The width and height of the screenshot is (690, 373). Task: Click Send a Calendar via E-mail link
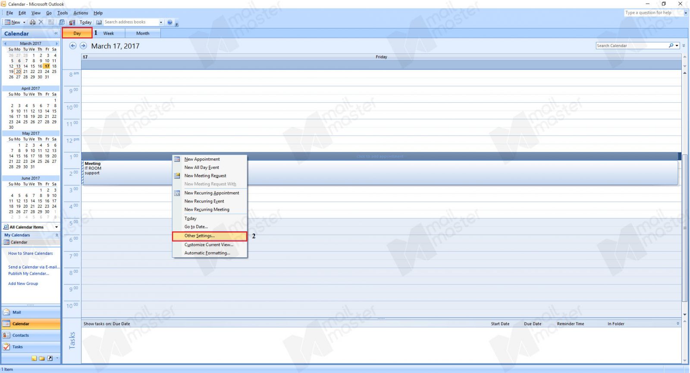coord(34,267)
